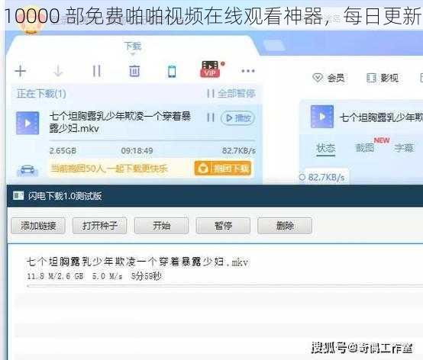Open the three-dot more options menu

[x=248, y=71]
